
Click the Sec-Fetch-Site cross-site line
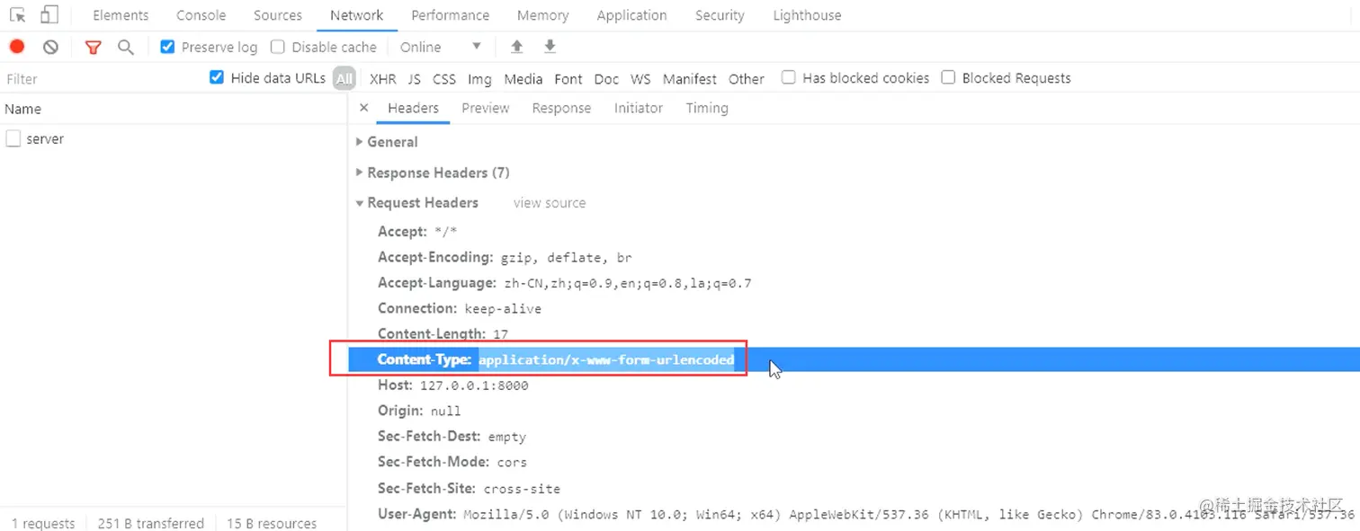[x=469, y=488]
